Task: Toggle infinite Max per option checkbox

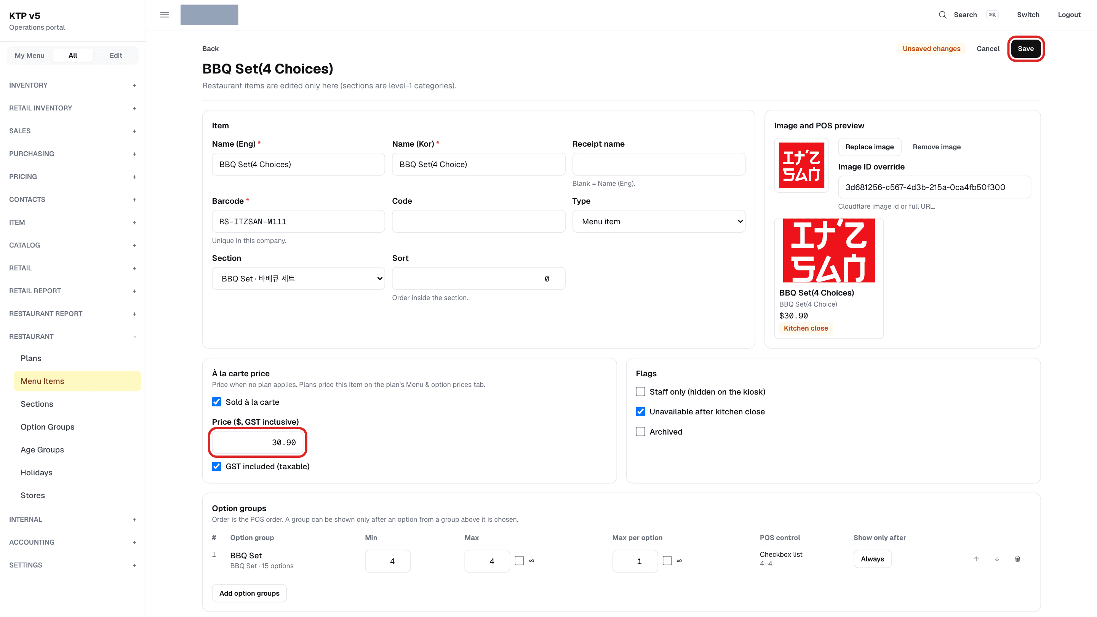Action: [x=667, y=561]
